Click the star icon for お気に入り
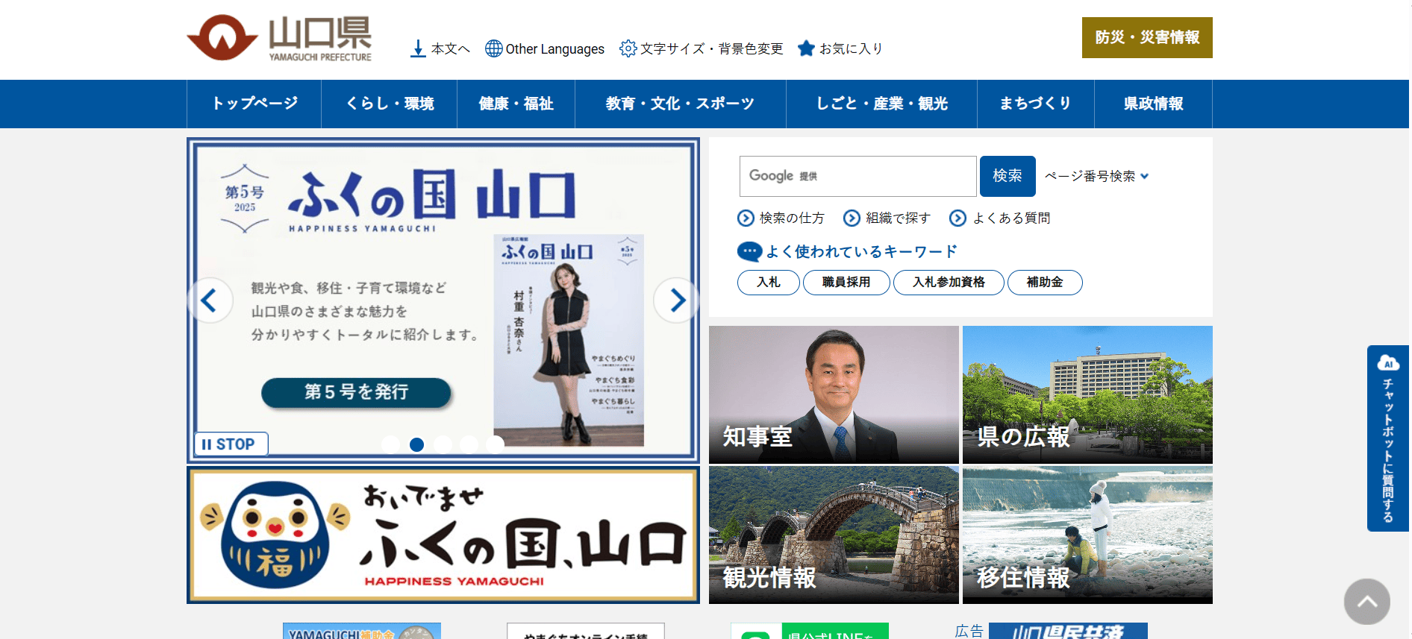 806,48
